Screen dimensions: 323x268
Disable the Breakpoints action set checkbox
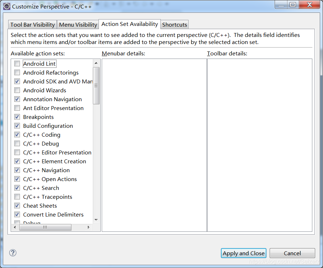[x=17, y=117]
